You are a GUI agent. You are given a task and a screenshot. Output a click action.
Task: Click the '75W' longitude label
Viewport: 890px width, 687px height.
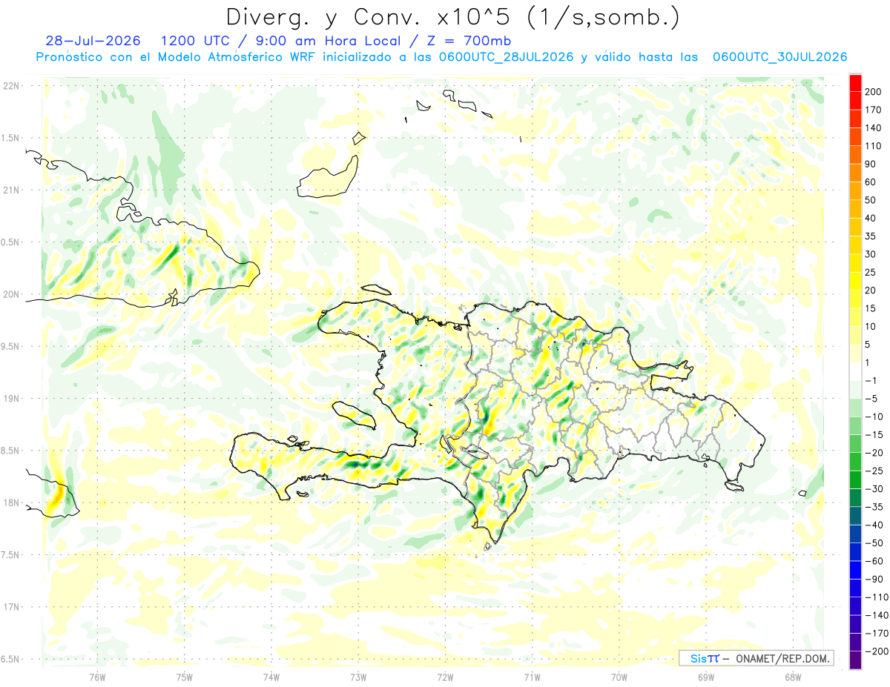click(x=185, y=677)
